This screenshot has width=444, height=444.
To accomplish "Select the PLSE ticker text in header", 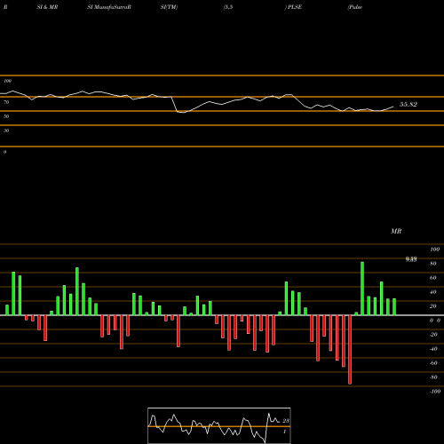I will [295, 7].
